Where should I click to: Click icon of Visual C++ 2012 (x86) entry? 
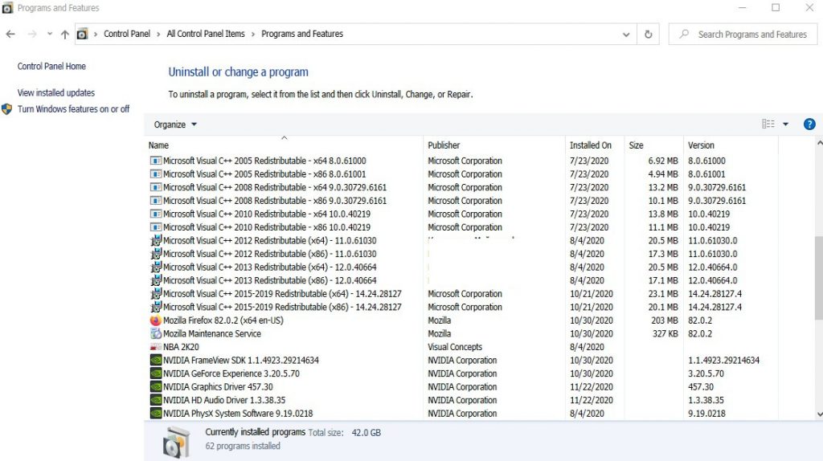[155, 254]
